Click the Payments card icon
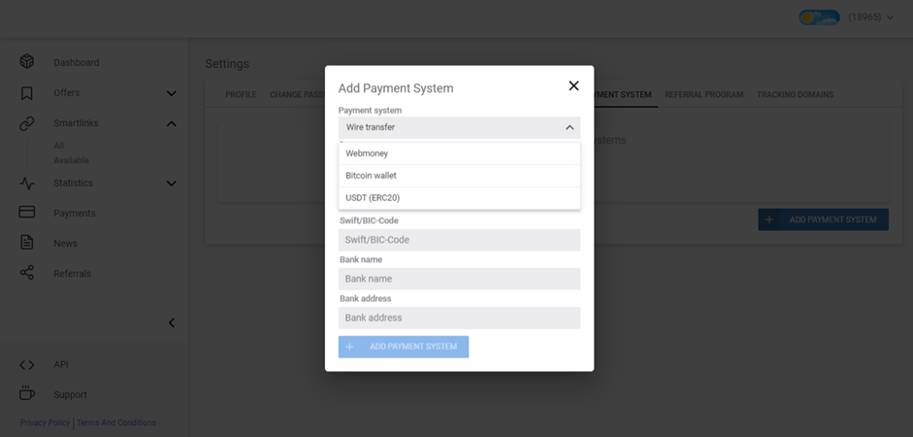The height and width of the screenshot is (437, 913). click(27, 213)
